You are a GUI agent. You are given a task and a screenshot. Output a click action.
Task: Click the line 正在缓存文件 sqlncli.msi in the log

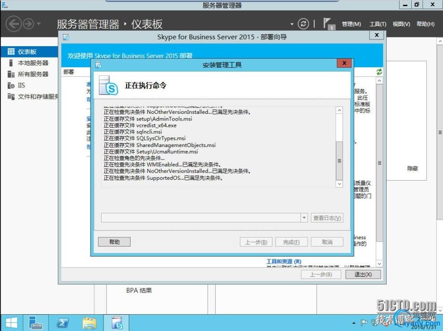133,132
